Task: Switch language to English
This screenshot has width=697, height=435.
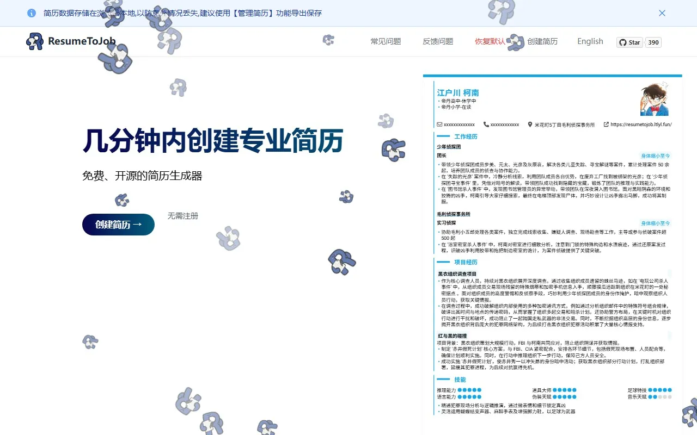Action: (590, 41)
